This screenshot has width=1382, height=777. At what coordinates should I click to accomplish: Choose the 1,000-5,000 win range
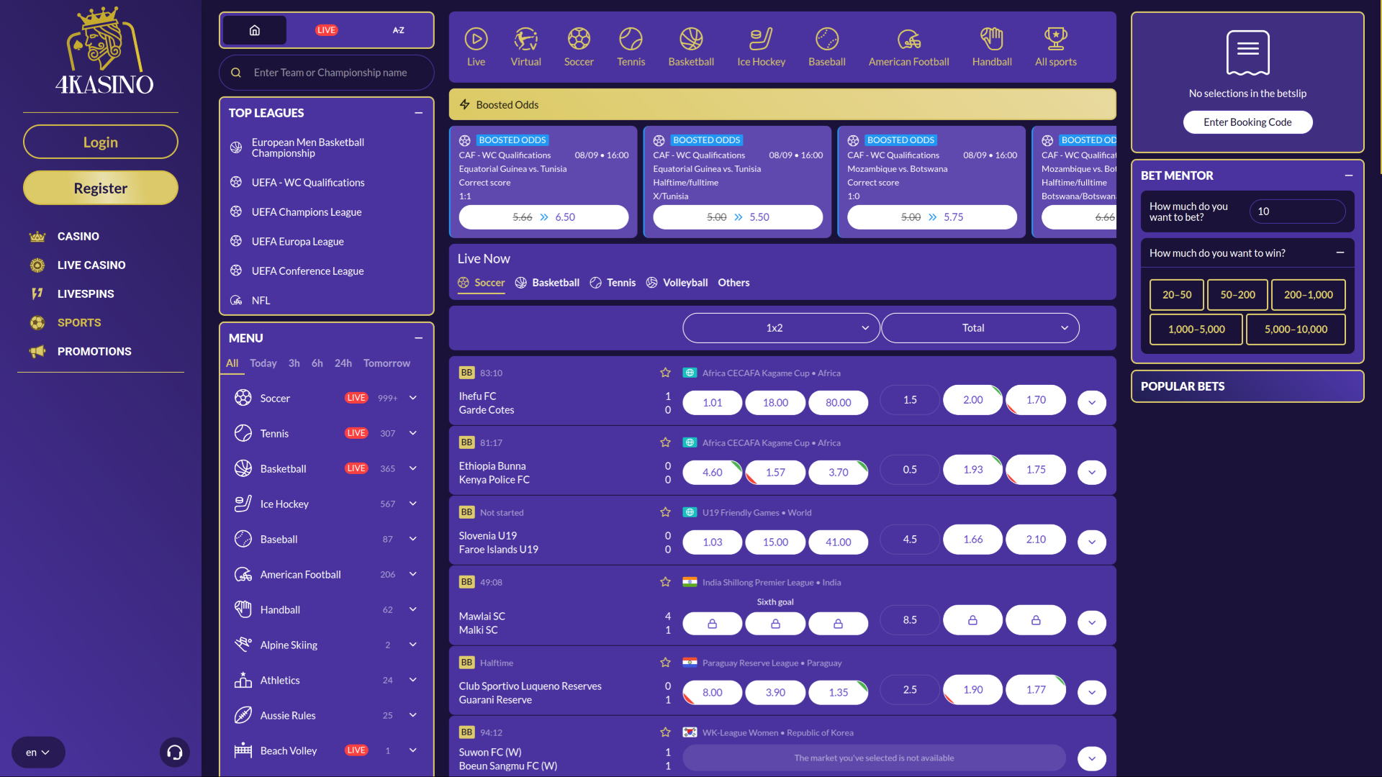pyautogui.click(x=1196, y=329)
